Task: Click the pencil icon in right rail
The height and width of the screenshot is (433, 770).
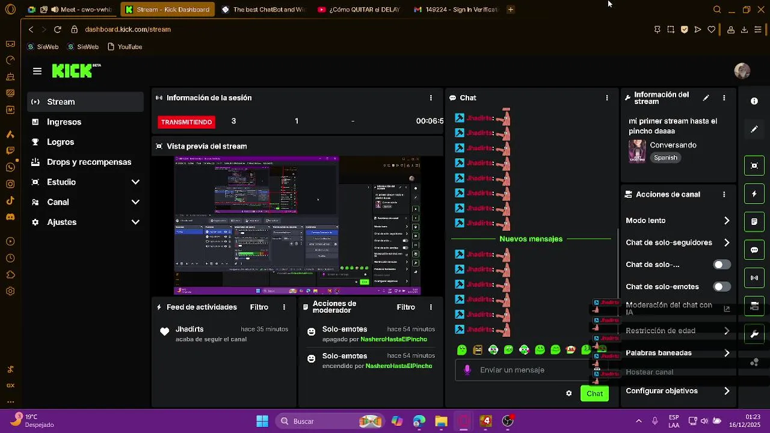Action: (754, 129)
